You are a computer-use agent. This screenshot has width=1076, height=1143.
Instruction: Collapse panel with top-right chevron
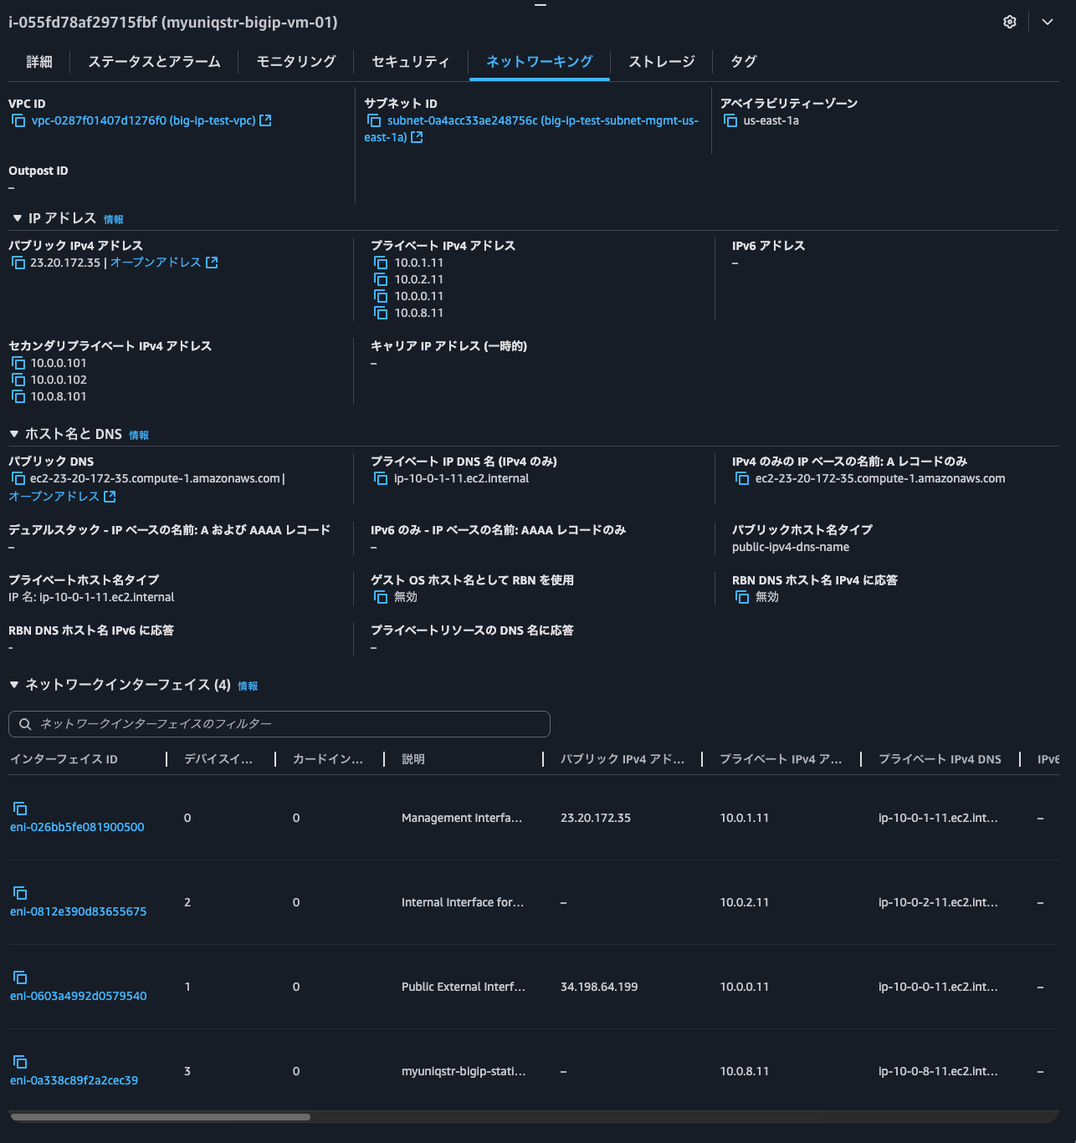coord(1047,22)
